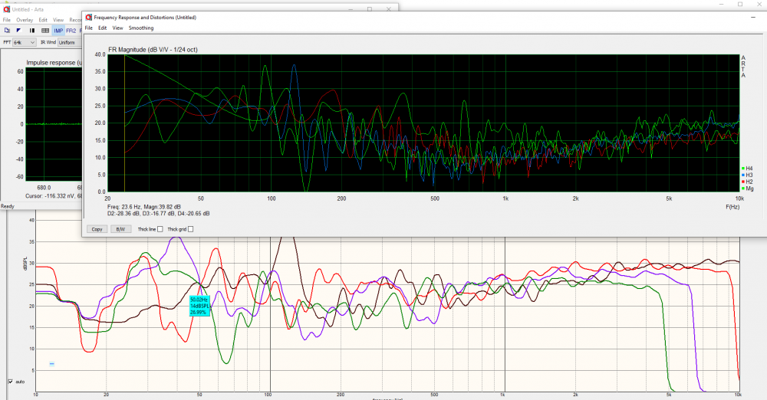Click the start recording triangle icon
The image size is (767, 400).
[x=19, y=30]
